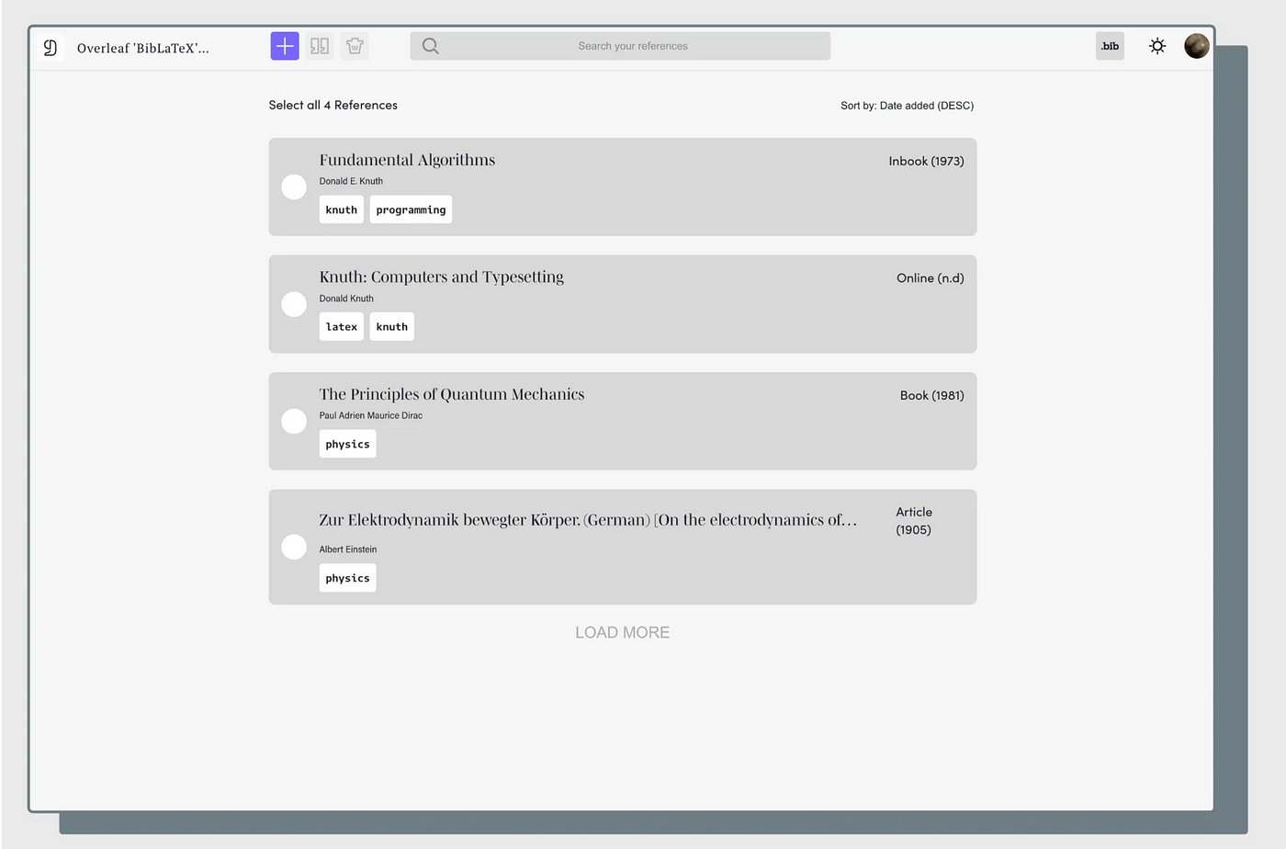This screenshot has width=1286, height=849.
Task: Click Select all 4 References
Action: tap(333, 105)
